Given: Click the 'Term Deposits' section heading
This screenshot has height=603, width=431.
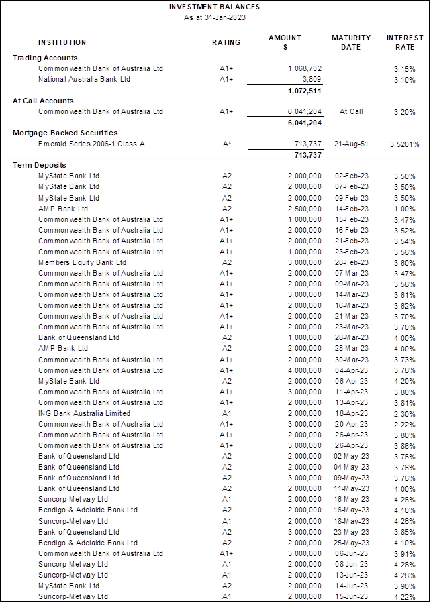Looking at the screenshot, I should (40, 166).
